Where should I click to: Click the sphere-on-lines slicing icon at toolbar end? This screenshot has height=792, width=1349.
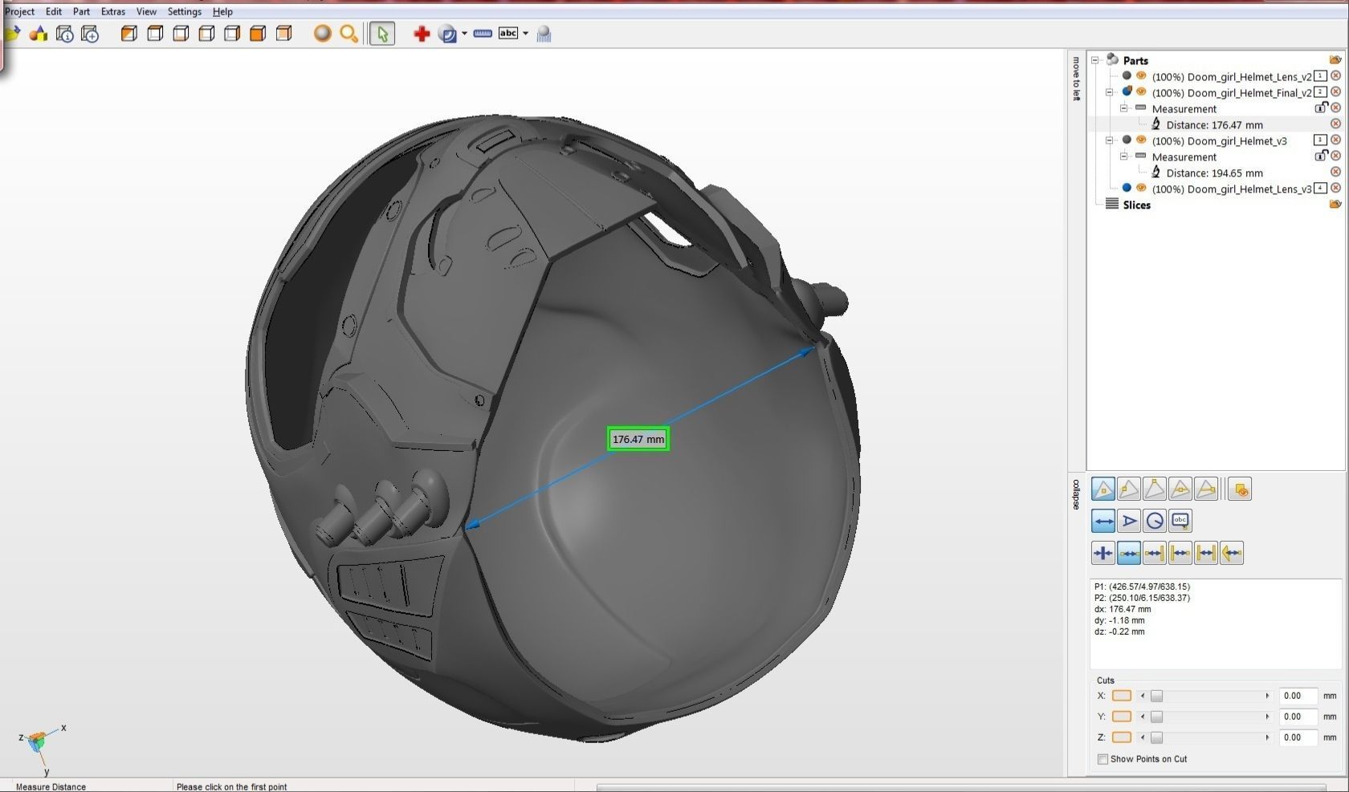point(544,34)
